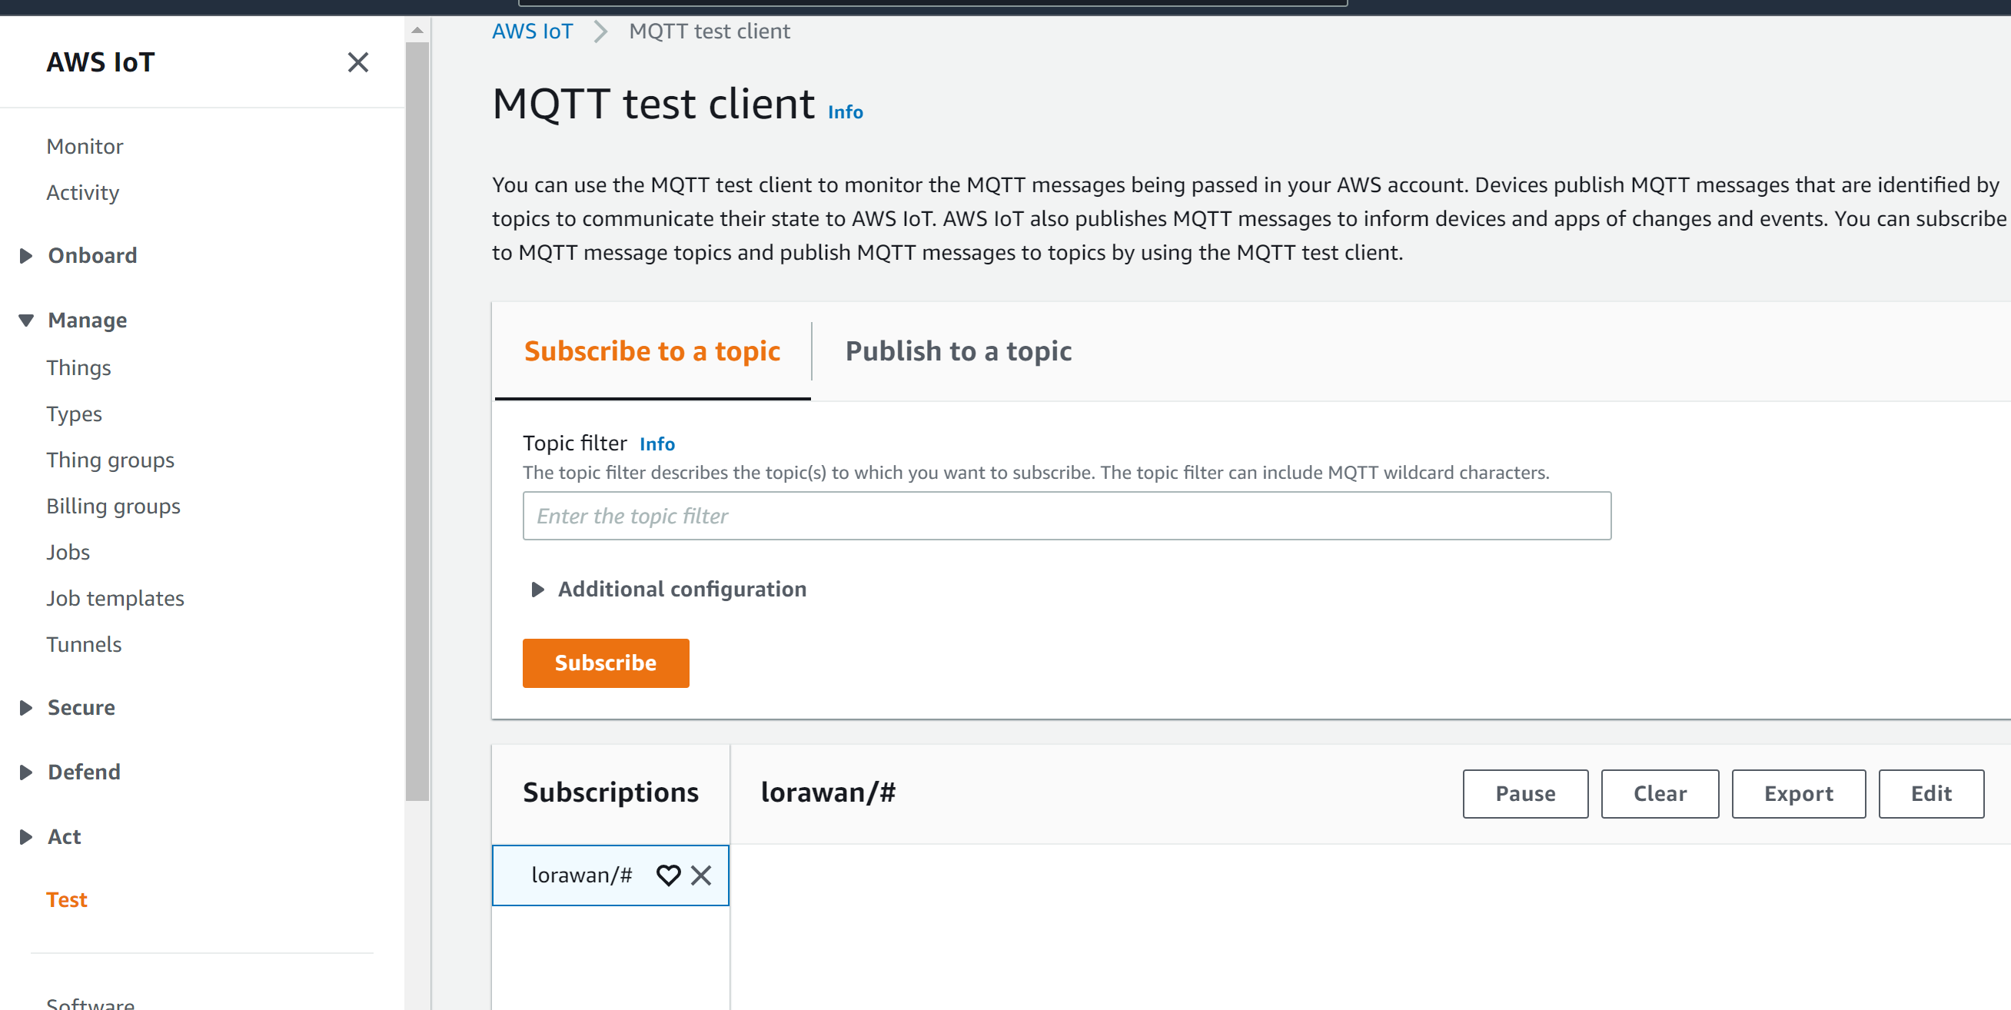Viewport: 2011px width, 1010px height.
Task: Click the sidebar scroll-up arrow
Action: [417, 31]
